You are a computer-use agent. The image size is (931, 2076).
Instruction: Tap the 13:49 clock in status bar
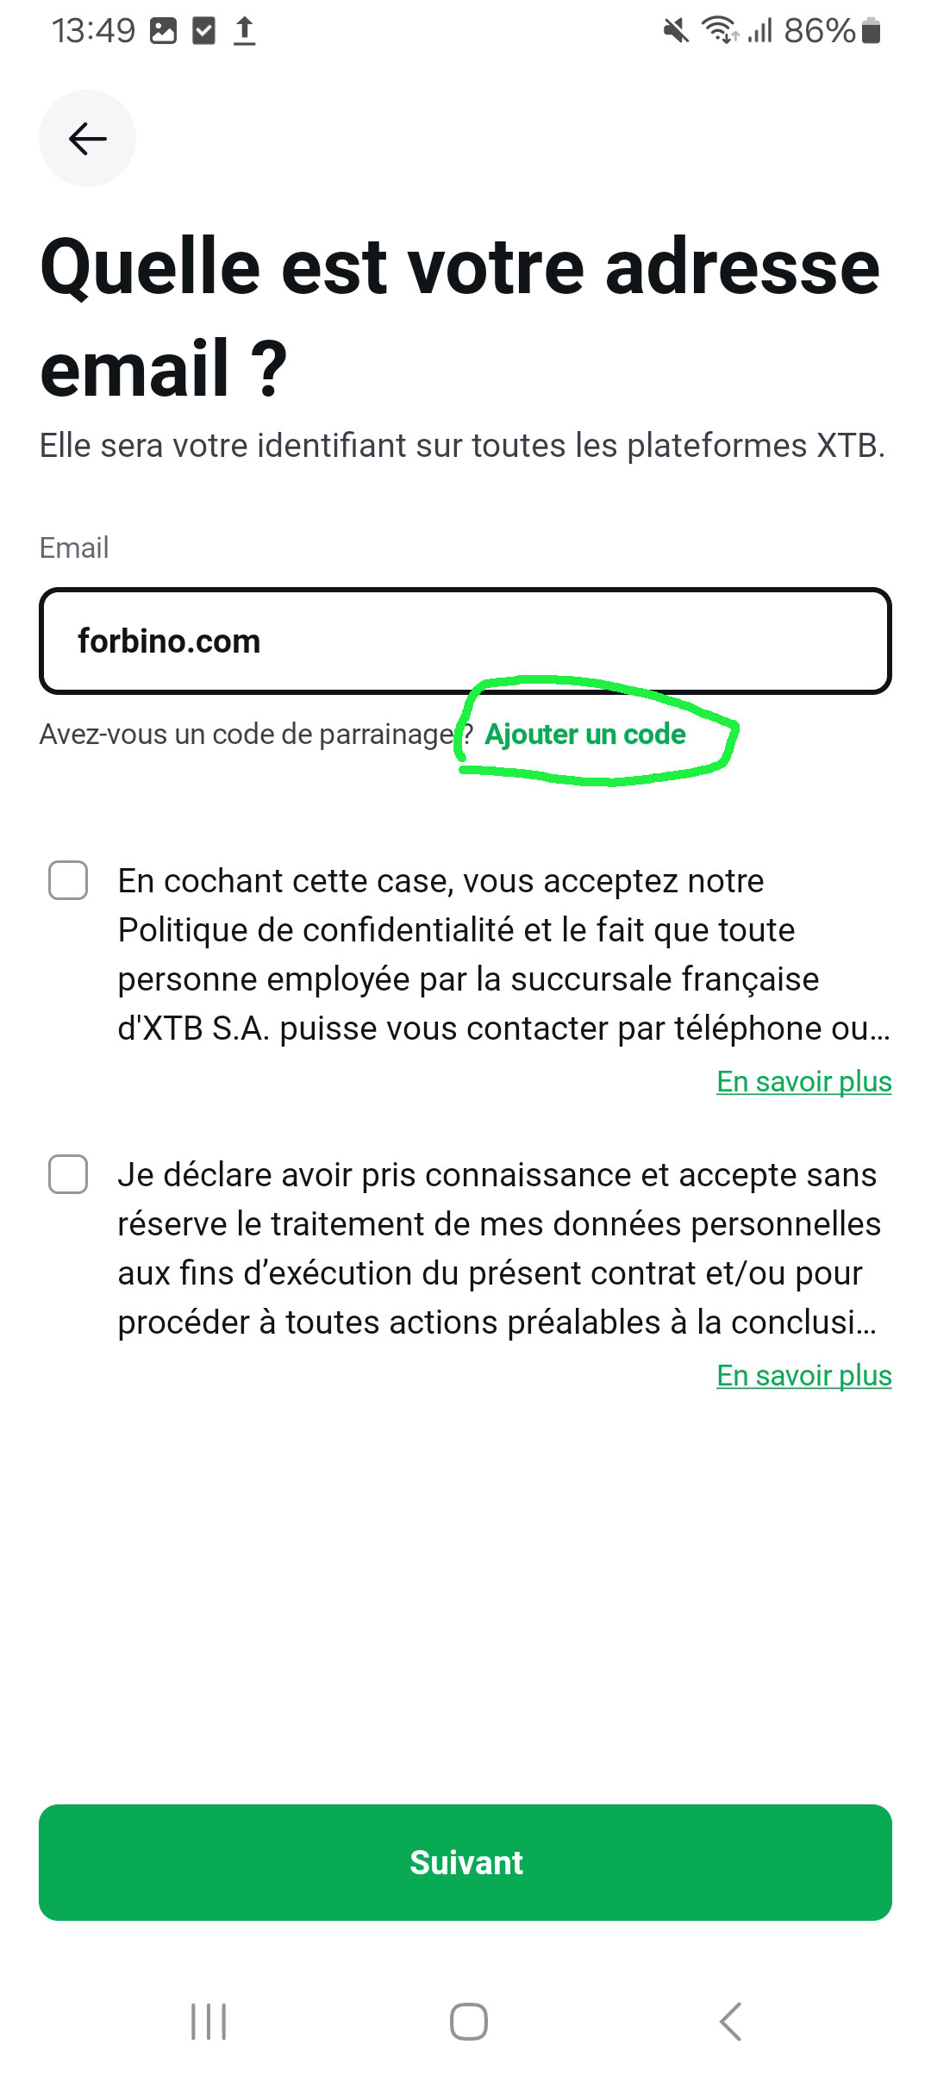click(93, 32)
